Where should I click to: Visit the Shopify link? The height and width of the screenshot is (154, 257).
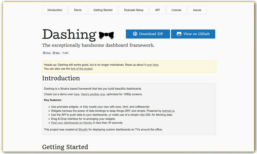83,129
